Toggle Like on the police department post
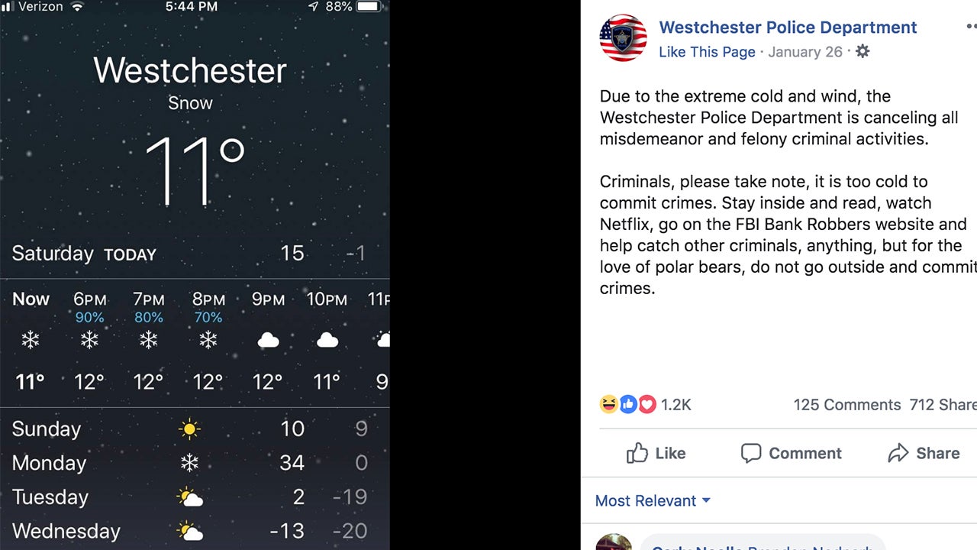 [656, 453]
